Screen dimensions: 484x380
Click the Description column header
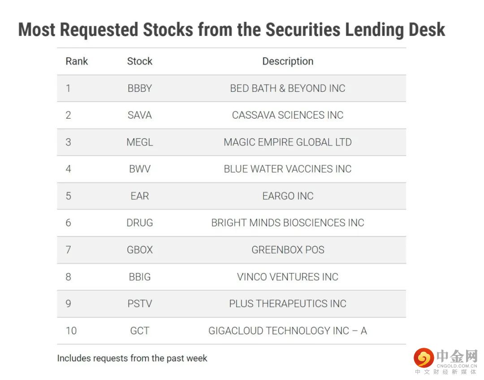coord(288,61)
